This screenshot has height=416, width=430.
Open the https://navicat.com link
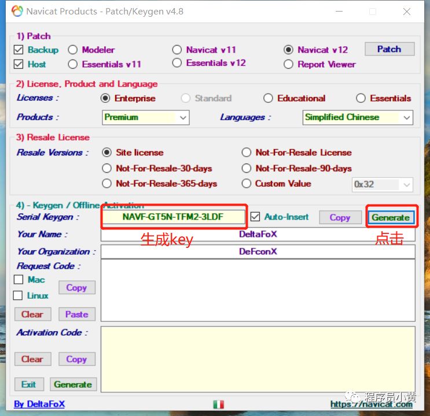[x=372, y=404]
